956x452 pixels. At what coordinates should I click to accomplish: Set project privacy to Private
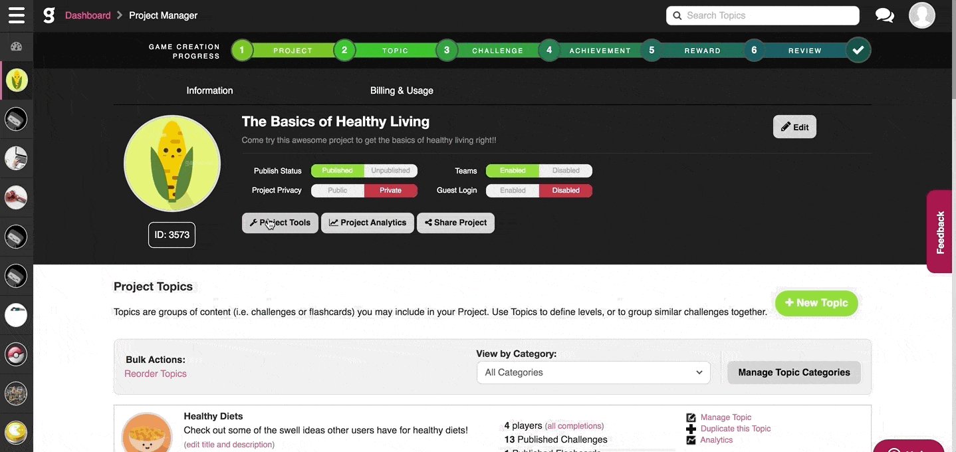pos(391,191)
